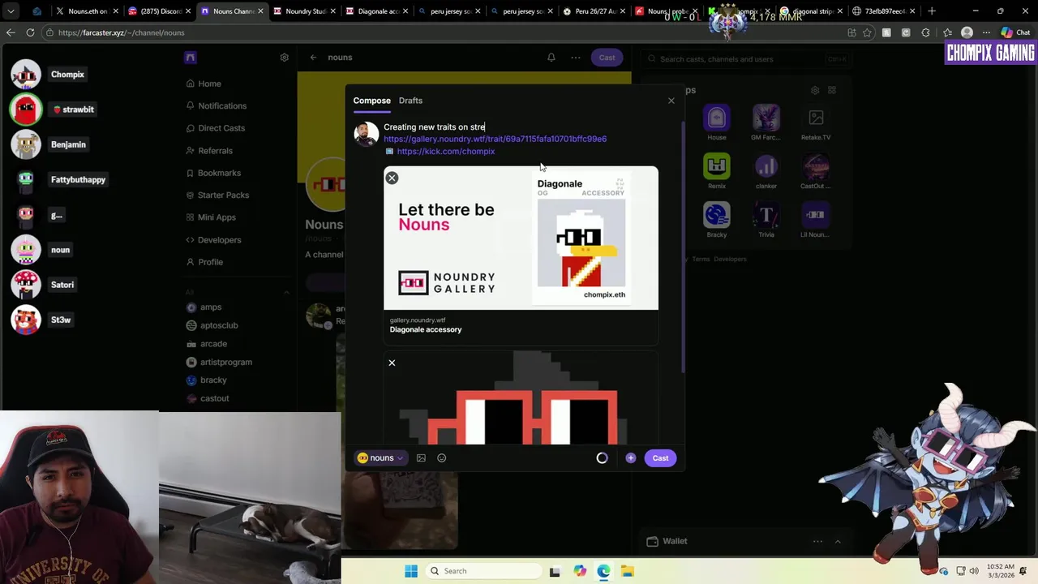Open the CastOut mini app icon

coord(816,166)
